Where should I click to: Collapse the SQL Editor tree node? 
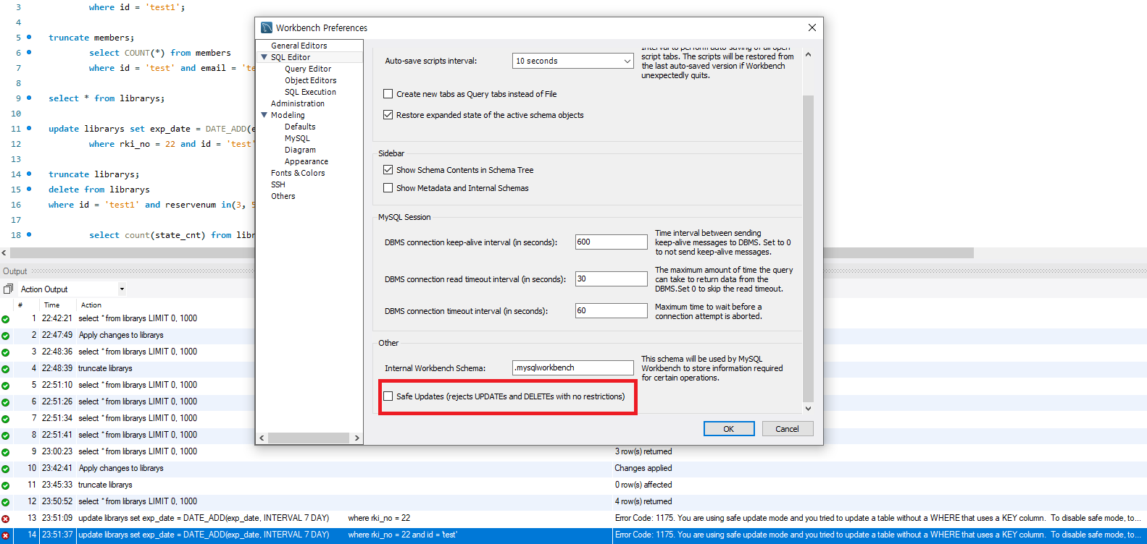[264, 57]
